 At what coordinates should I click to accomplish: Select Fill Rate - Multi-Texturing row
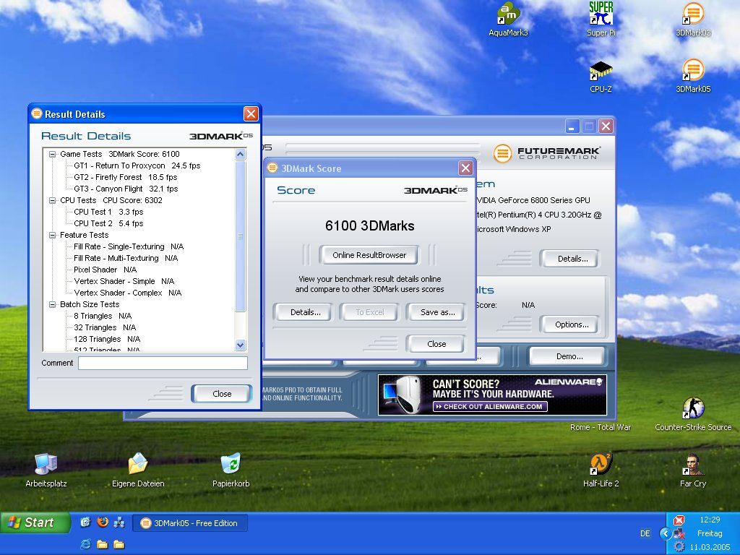[x=126, y=258]
